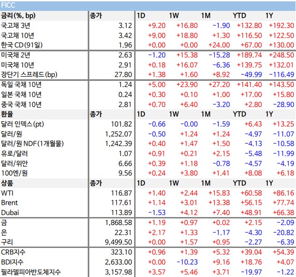
Task: Select value 27.80 for 장단기 스프레드
Action: [x=123, y=74]
